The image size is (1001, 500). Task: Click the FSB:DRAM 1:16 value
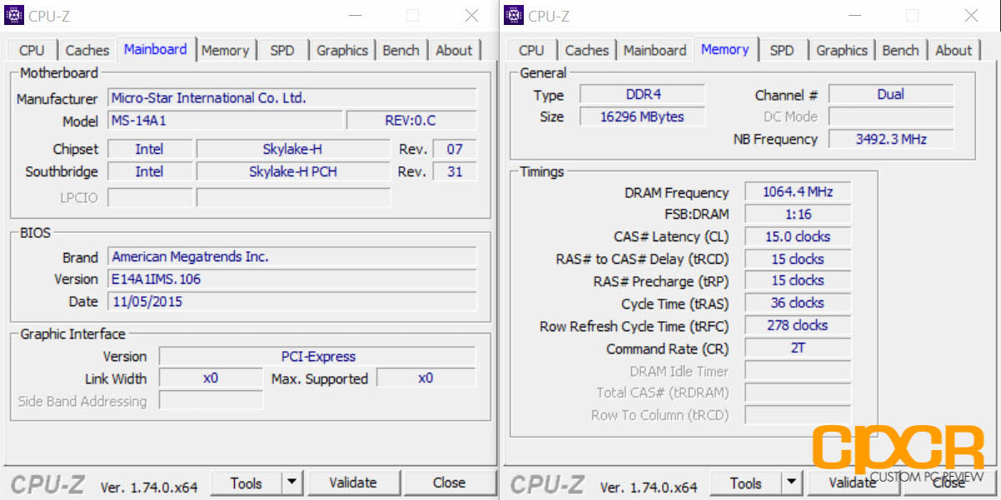(798, 215)
